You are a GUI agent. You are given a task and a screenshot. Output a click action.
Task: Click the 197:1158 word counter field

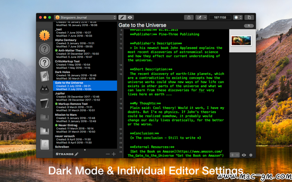pyautogui.click(x=220, y=18)
